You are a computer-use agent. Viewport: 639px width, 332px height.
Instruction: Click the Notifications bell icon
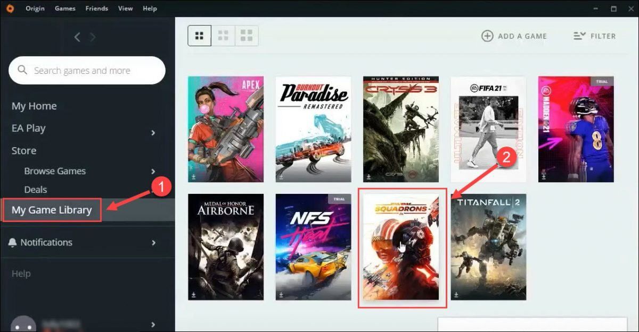(13, 242)
